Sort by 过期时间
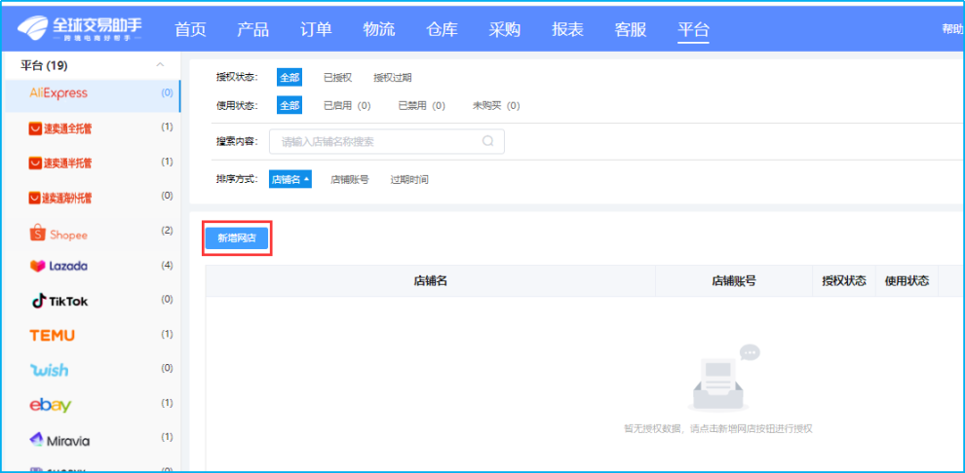The height and width of the screenshot is (473, 965). (409, 180)
